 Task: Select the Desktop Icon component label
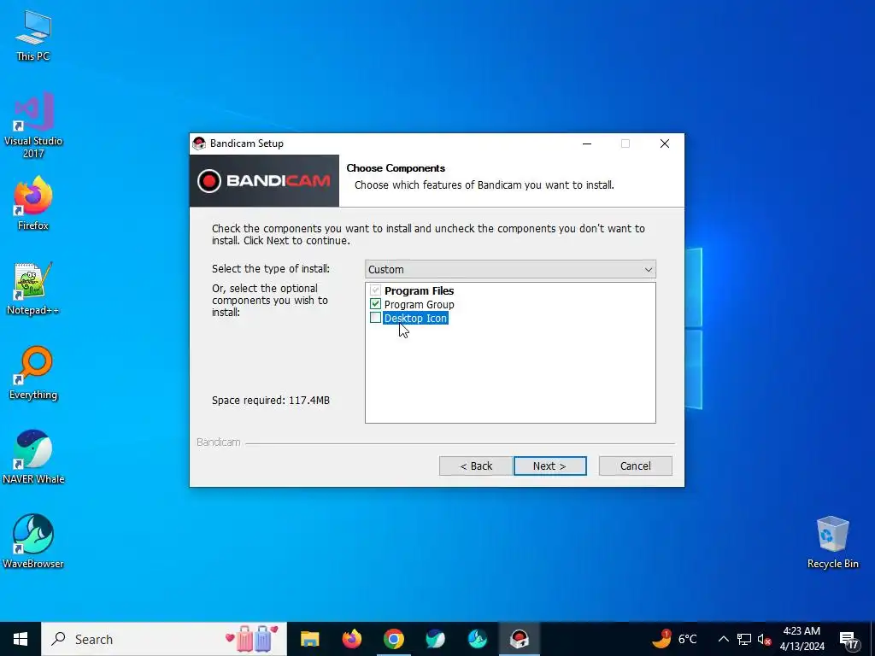pyautogui.click(x=416, y=318)
